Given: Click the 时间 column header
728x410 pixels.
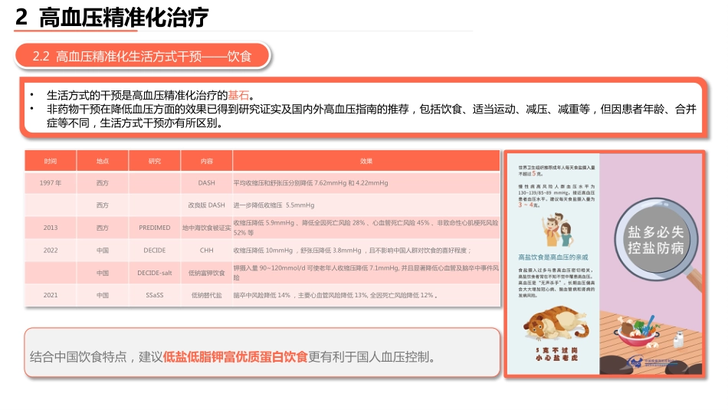Looking at the screenshot, I should tap(51, 161).
